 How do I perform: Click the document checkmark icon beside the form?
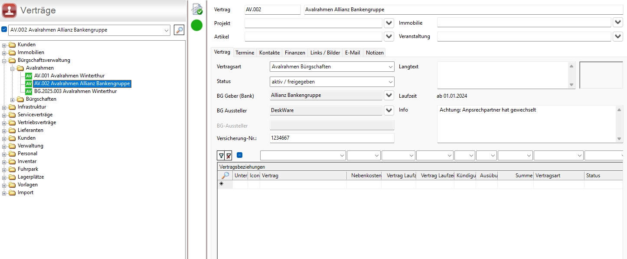197,9
